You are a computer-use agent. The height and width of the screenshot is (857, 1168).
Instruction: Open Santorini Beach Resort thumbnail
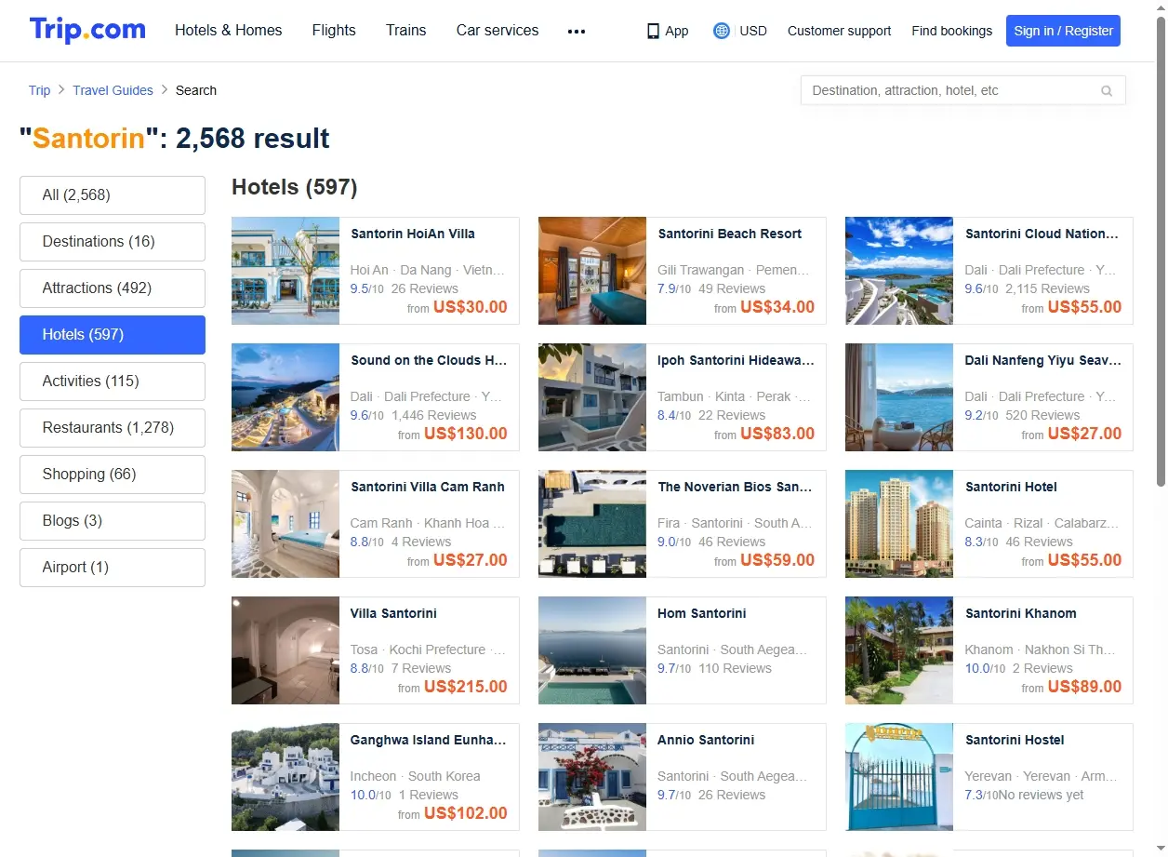(592, 271)
